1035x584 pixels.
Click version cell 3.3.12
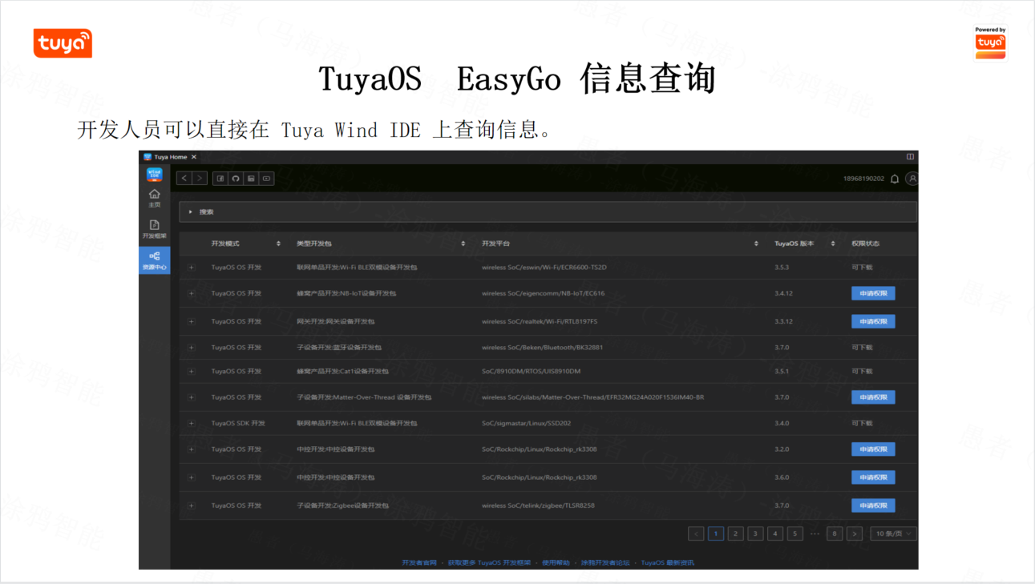tap(783, 321)
